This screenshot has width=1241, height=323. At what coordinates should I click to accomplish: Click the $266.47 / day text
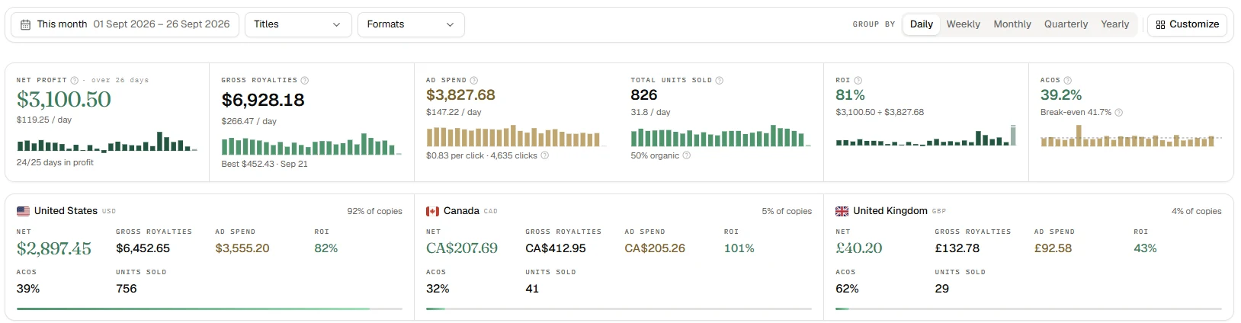tap(249, 121)
